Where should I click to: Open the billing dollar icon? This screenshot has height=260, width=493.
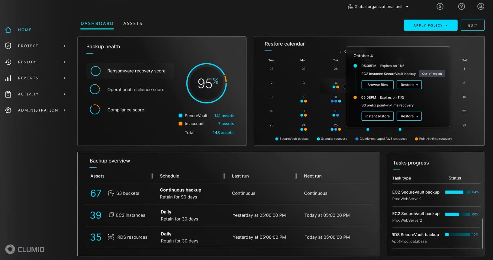(440, 6)
